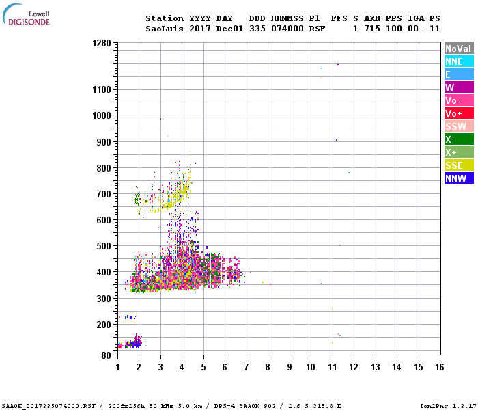Click the 1280 height axis label
The height and width of the screenshot is (410, 478).
point(102,43)
